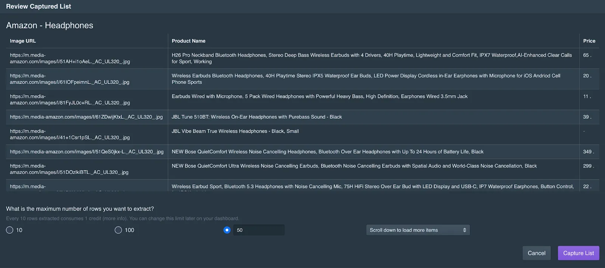The width and height of the screenshot is (605, 268).
Task: Click the Product Name column header
Action: [x=189, y=41]
